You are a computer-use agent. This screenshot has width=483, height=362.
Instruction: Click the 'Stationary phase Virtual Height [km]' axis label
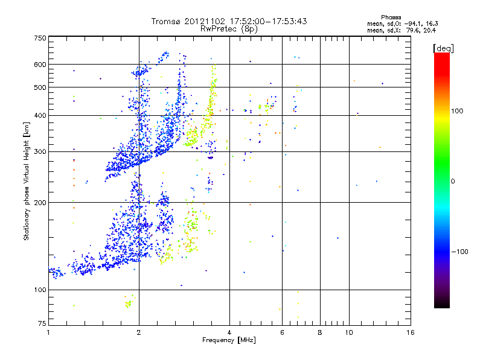point(27,181)
